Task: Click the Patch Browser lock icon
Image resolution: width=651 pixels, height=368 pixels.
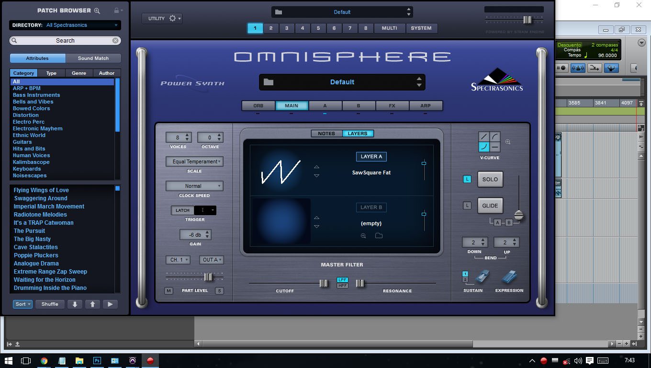Action: point(116,11)
